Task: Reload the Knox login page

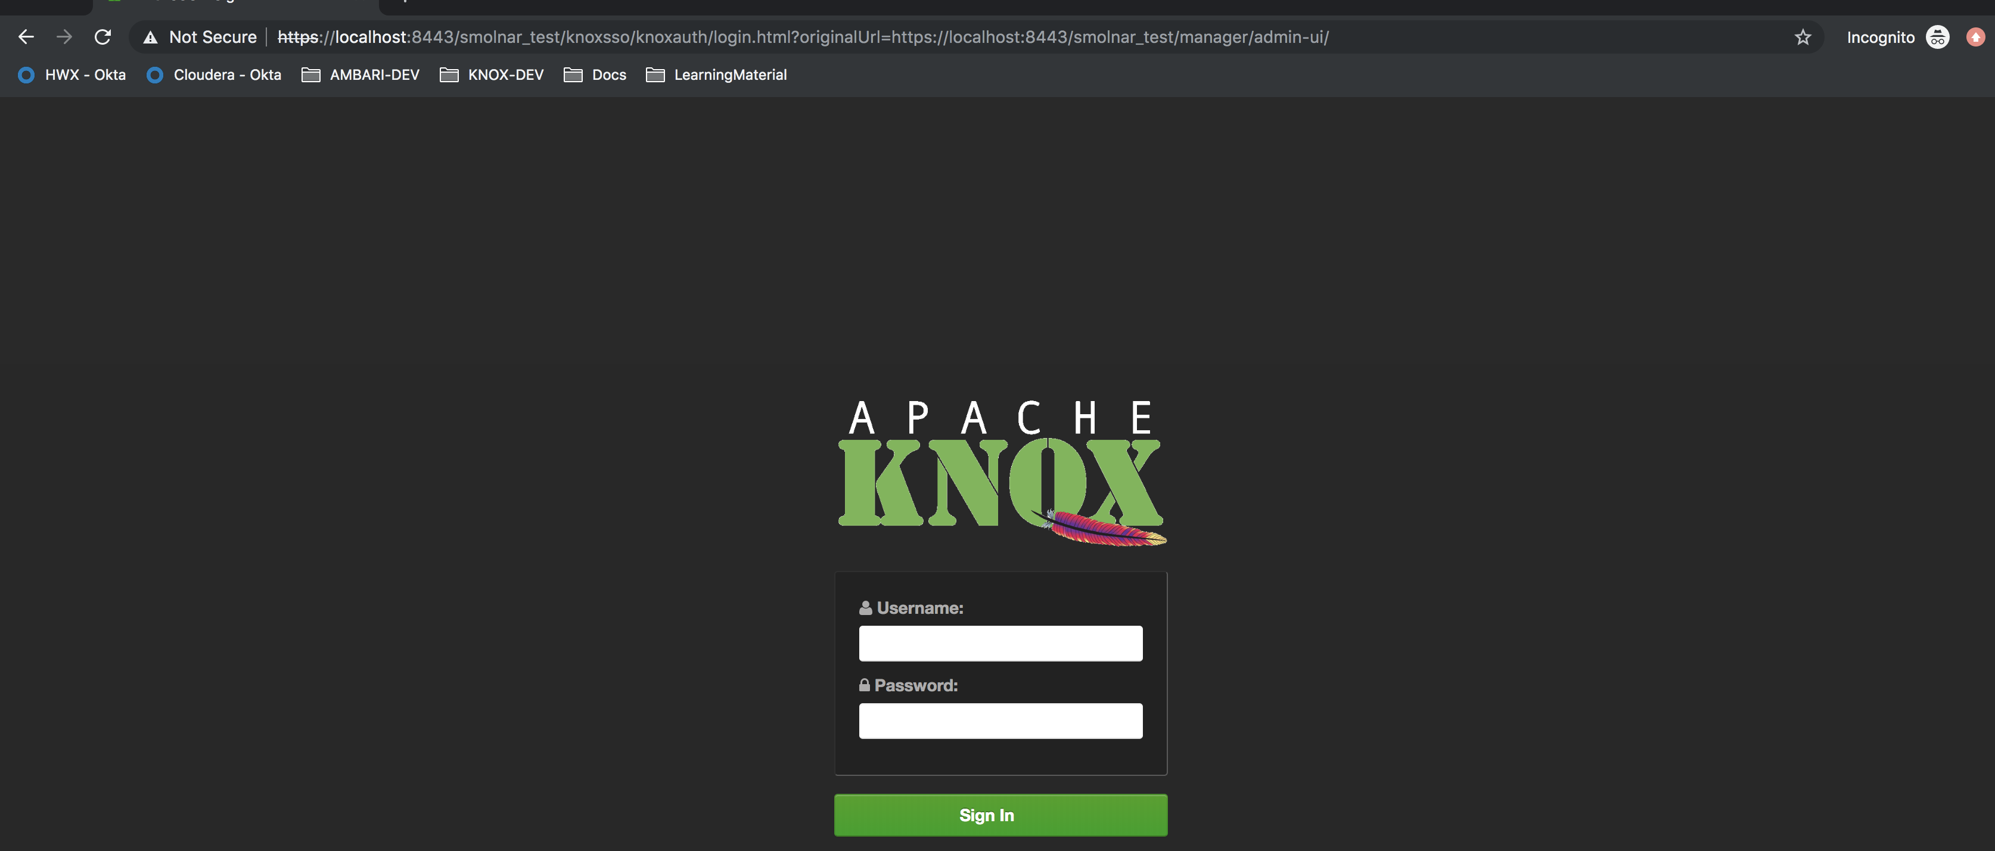Action: [102, 37]
